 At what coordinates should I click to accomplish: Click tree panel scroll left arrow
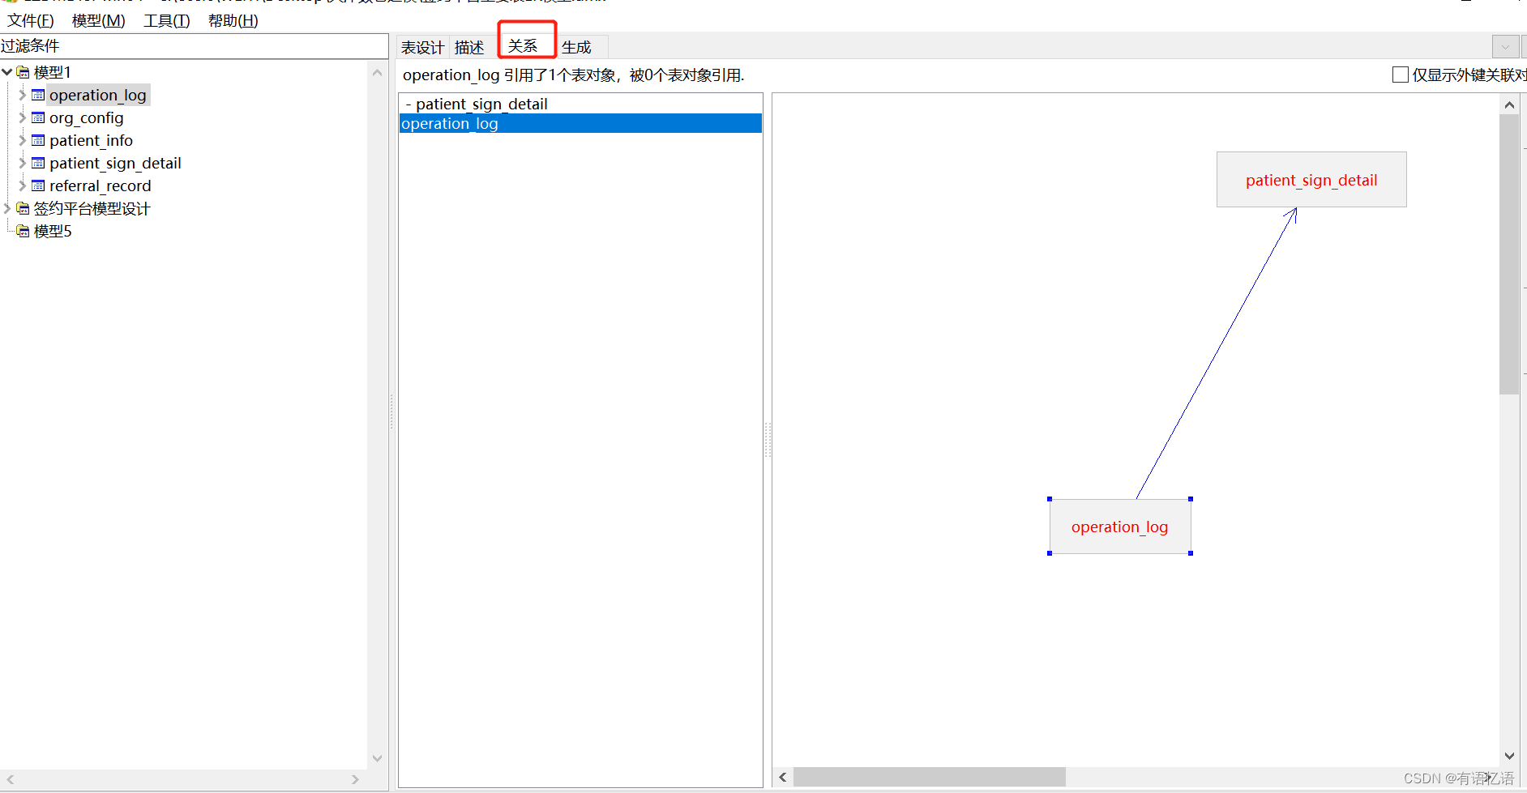point(10,779)
